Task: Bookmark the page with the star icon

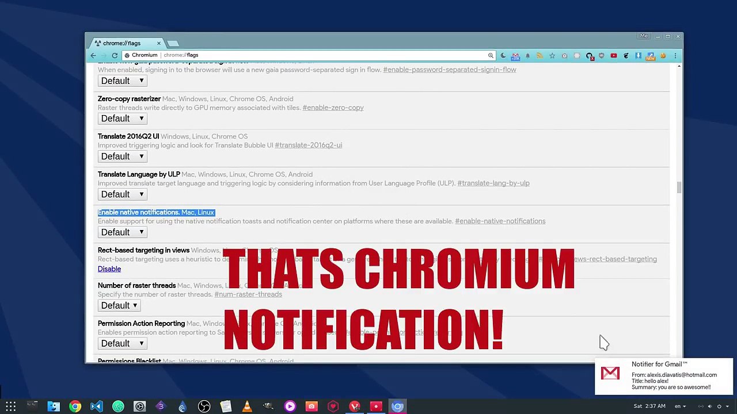Action: (552, 56)
